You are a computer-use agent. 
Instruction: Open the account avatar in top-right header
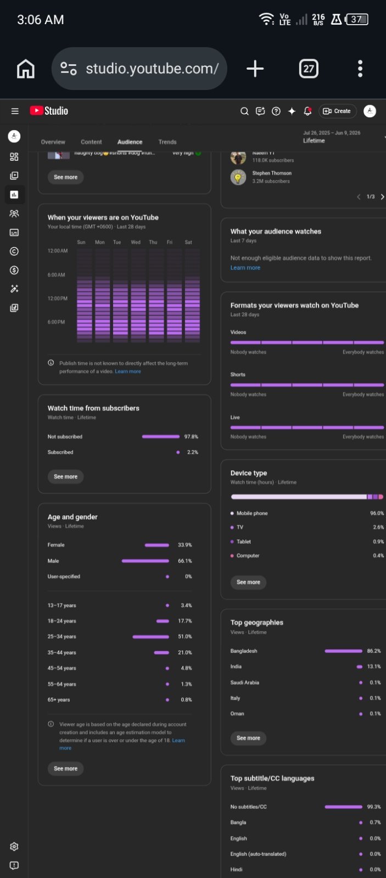(x=370, y=111)
